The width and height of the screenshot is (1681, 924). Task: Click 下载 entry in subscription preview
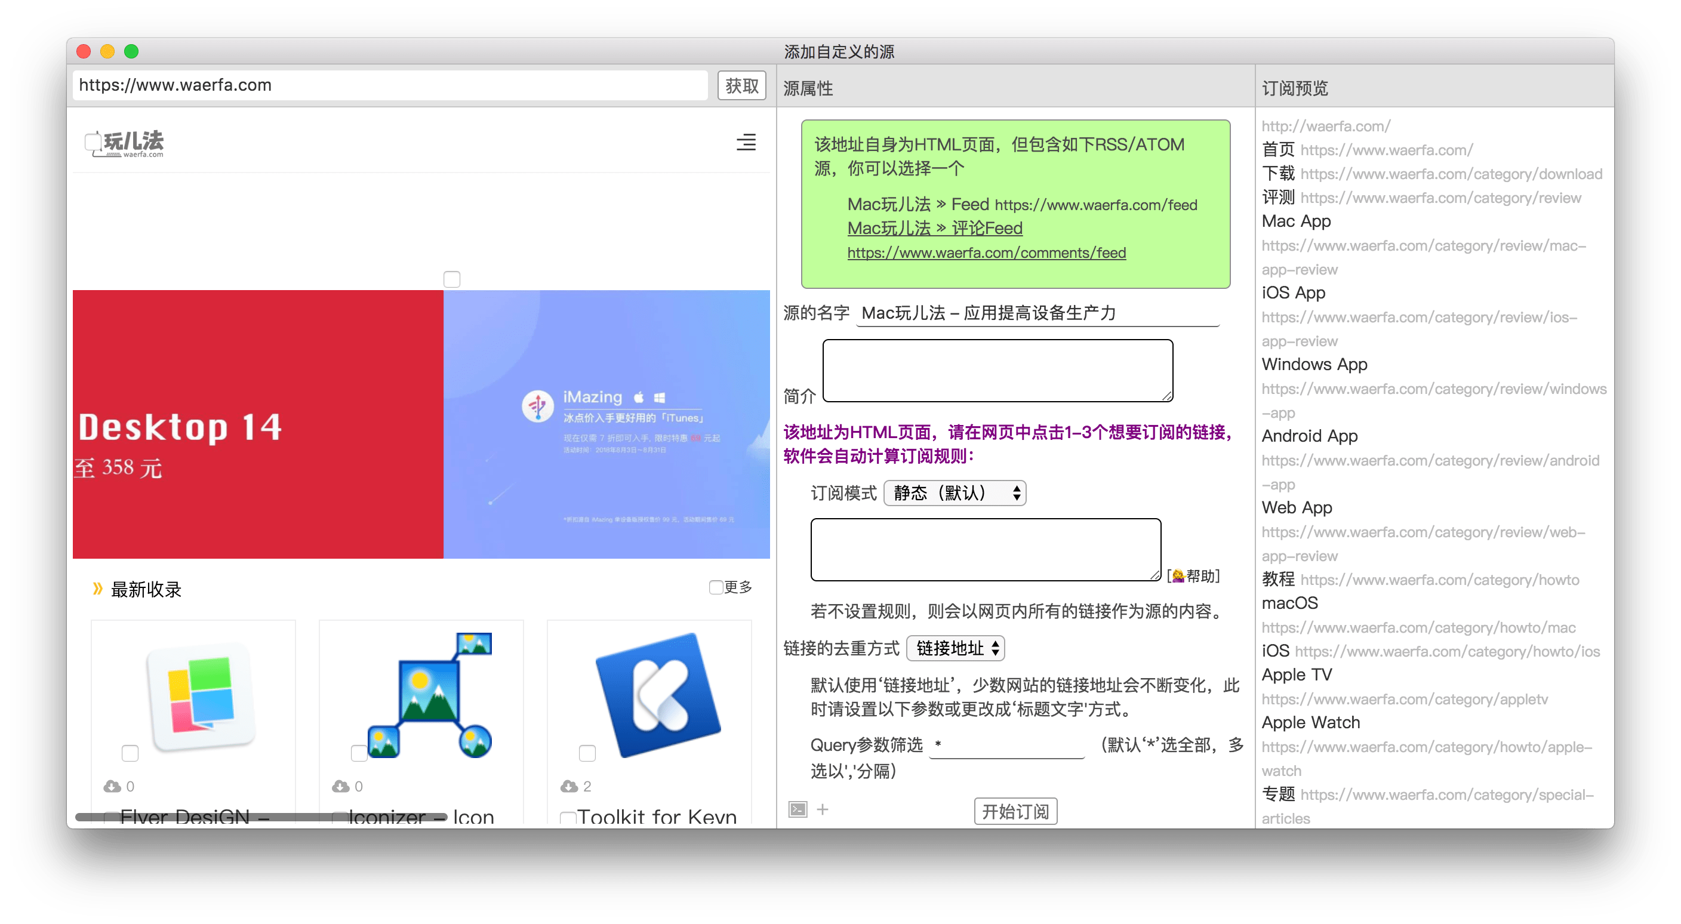pyautogui.click(x=1277, y=174)
